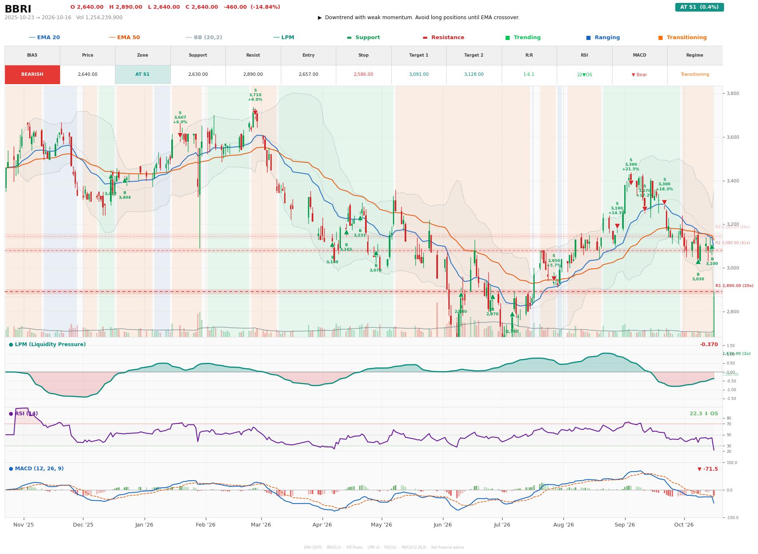Select the EMA 50 legend entry

(124, 37)
